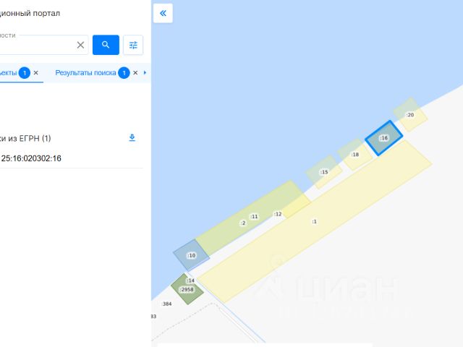Close the Результаты поиска tab
Image resolution: width=463 pixels, height=347 pixels.
[135, 72]
